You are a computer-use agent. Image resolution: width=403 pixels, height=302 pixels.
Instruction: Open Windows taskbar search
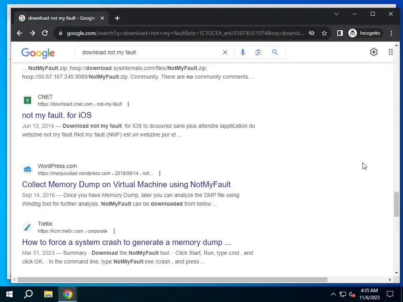[28, 294]
